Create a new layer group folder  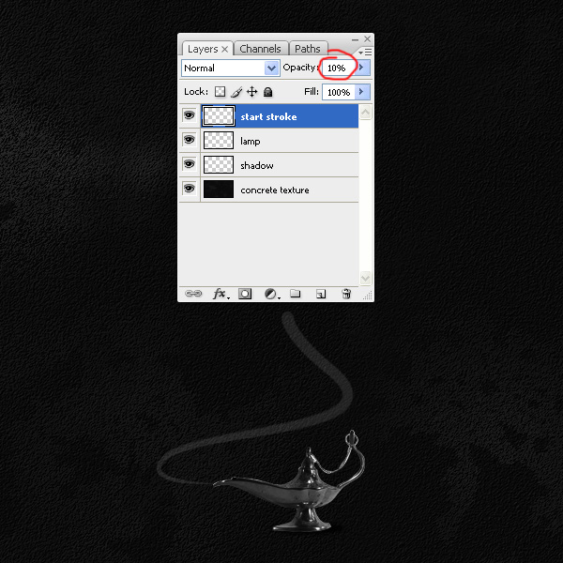296,294
